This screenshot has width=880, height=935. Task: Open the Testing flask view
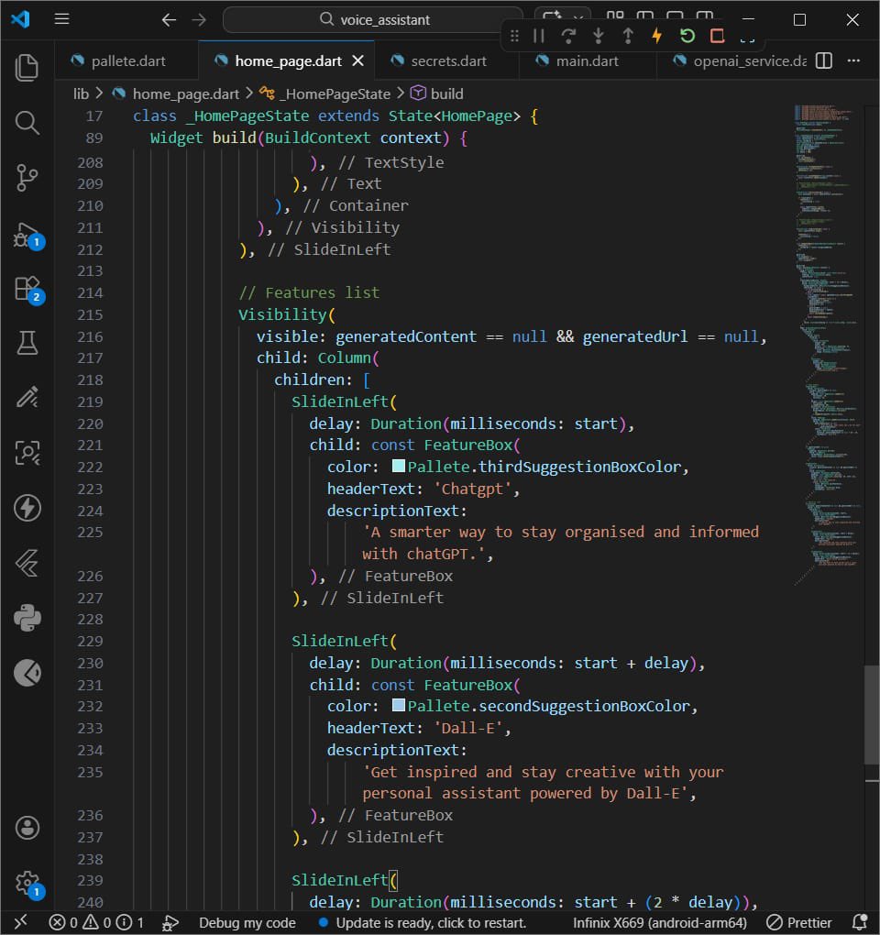coord(27,344)
